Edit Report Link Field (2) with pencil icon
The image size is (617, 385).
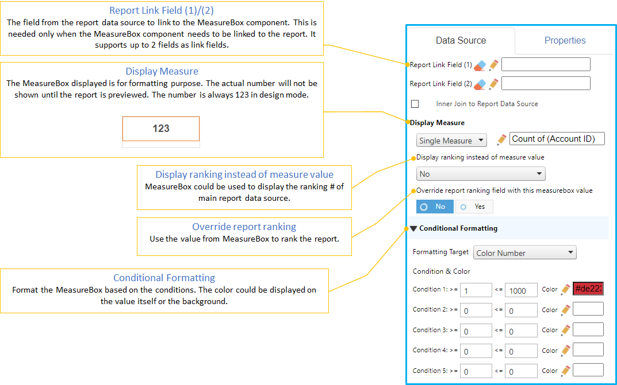coord(493,84)
